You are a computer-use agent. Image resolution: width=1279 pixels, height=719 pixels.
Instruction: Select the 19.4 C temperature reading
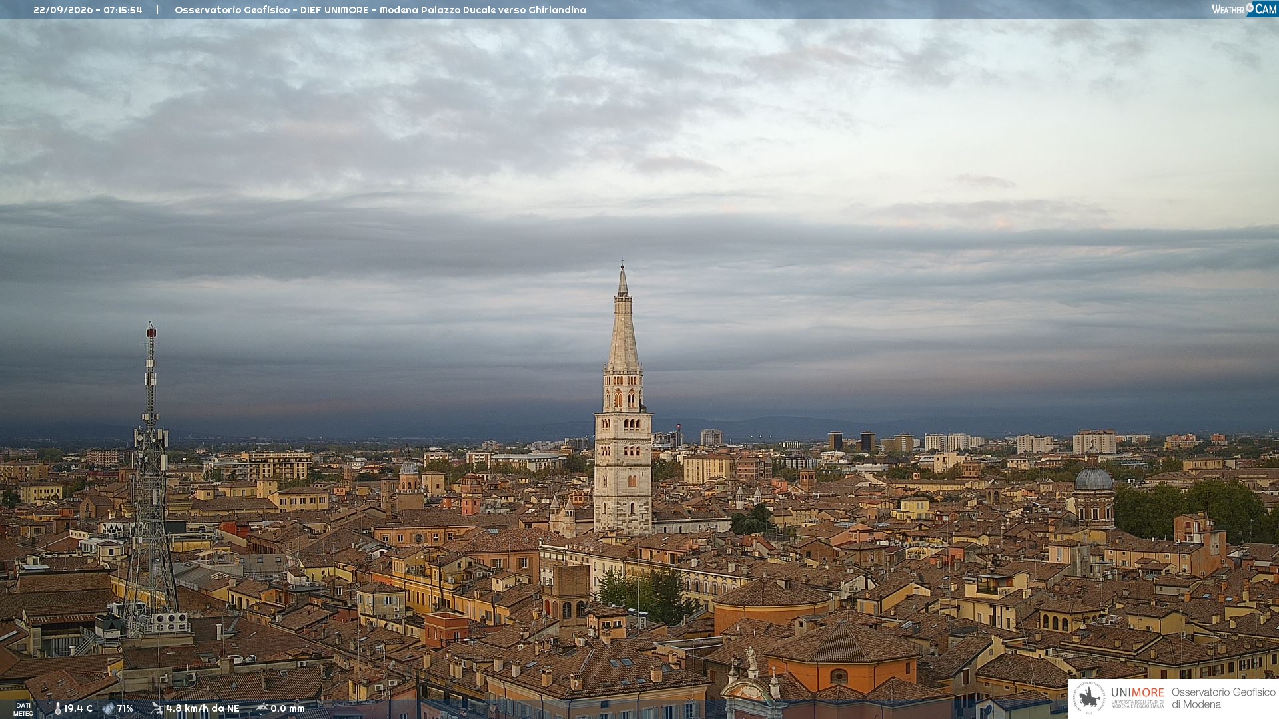click(x=78, y=709)
